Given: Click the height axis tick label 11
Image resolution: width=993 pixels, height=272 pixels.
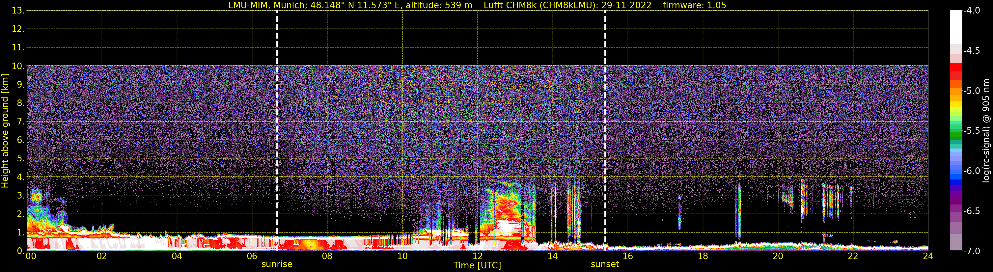Looking at the screenshot, I should (17, 48).
